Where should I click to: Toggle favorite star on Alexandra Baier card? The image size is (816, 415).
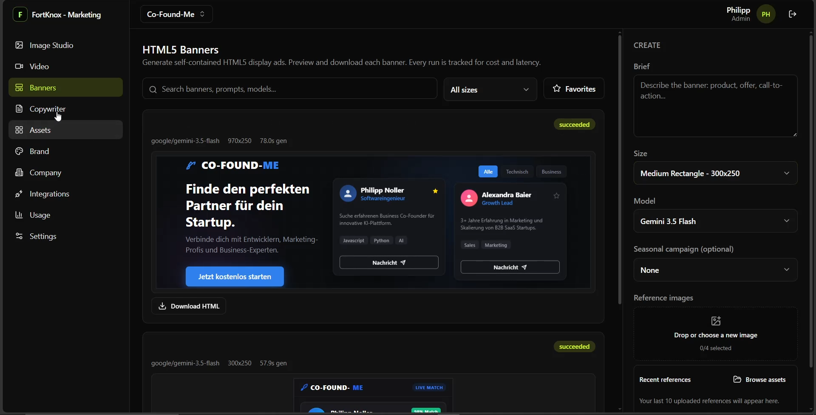click(557, 196)
